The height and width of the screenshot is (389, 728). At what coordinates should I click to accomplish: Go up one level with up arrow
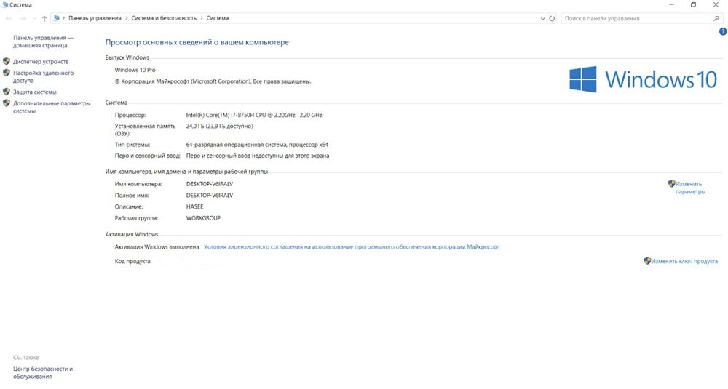click(44, 19)
